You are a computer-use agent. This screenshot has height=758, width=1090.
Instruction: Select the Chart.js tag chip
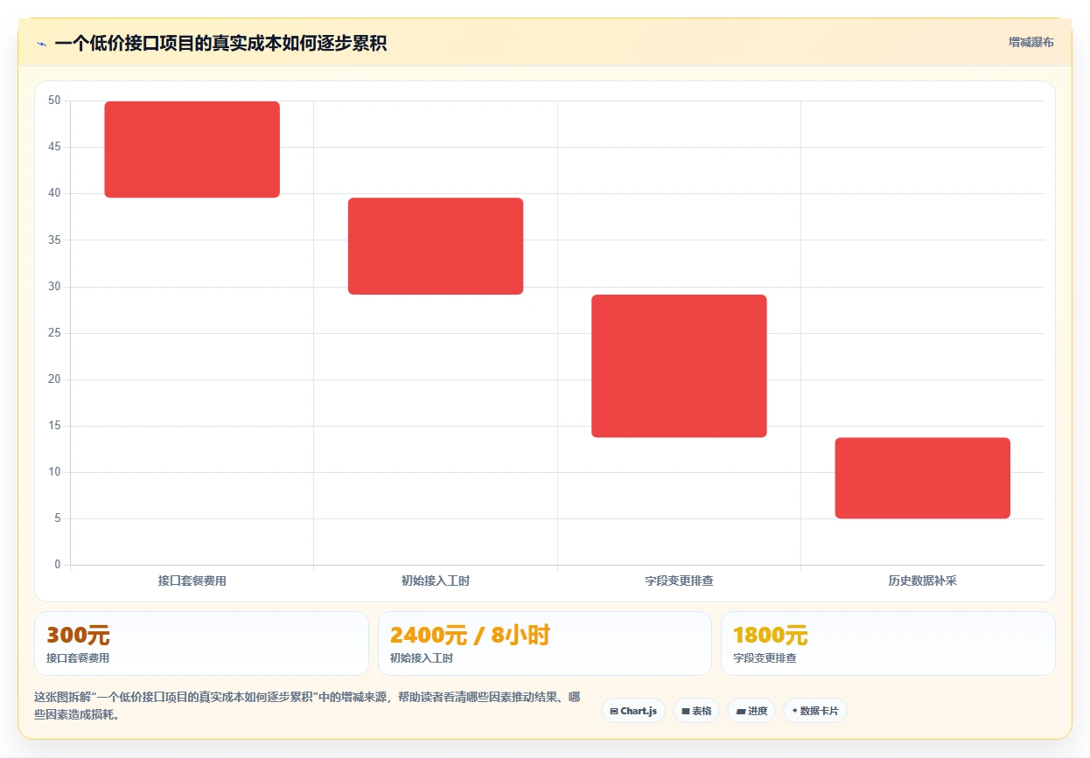tap(633, 711)
